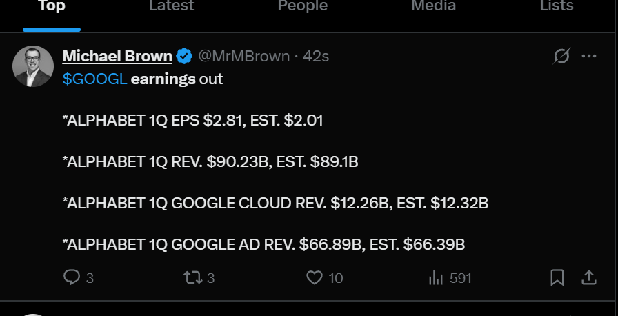
Task: Open the @MrMBrown handle link
Action: pos(243,57)
